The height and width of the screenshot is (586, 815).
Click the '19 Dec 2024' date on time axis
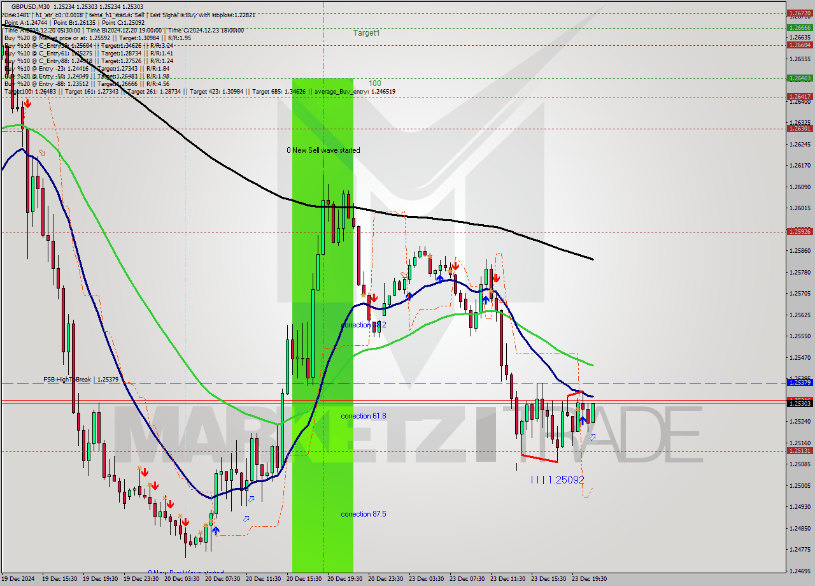[x=18, y=579]
